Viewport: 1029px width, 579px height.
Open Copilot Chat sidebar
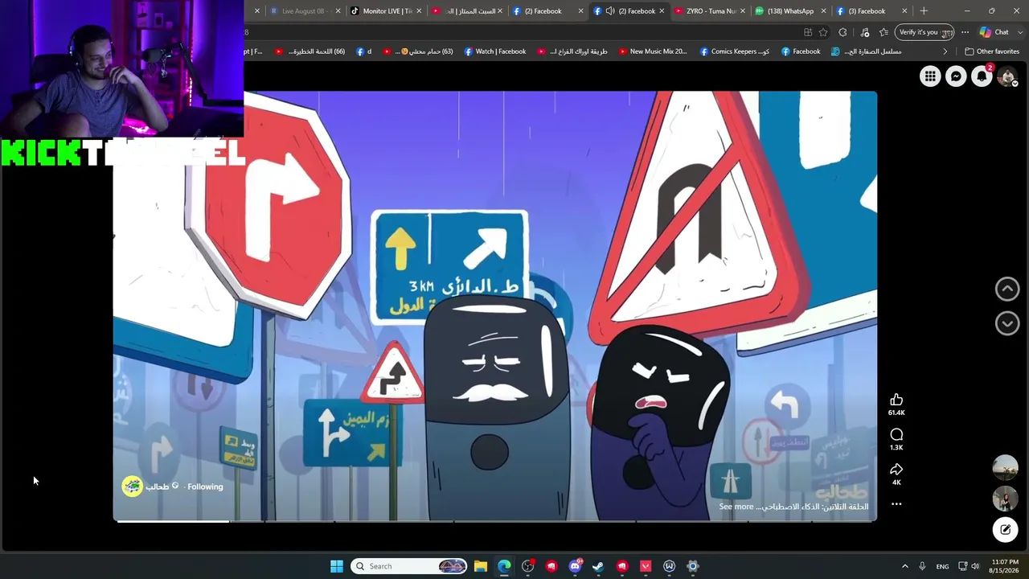(994, 32)
